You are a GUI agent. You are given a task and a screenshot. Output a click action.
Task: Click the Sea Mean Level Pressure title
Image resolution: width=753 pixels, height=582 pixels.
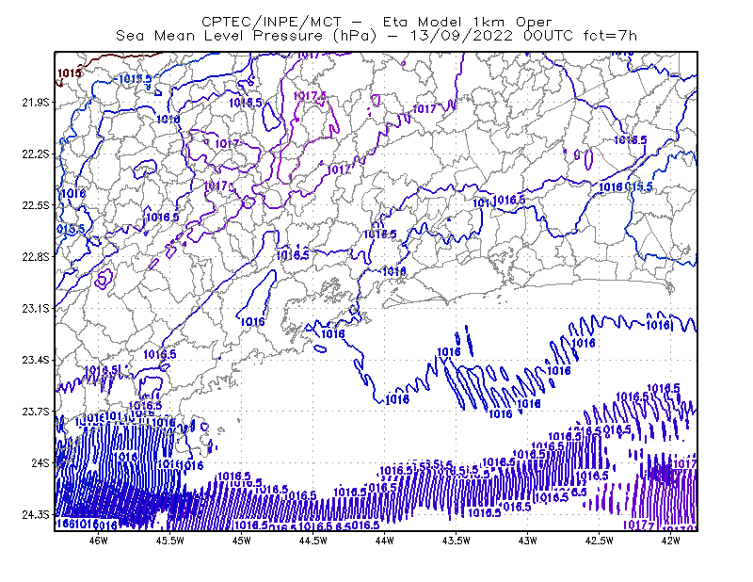click(x=376, y=36)
